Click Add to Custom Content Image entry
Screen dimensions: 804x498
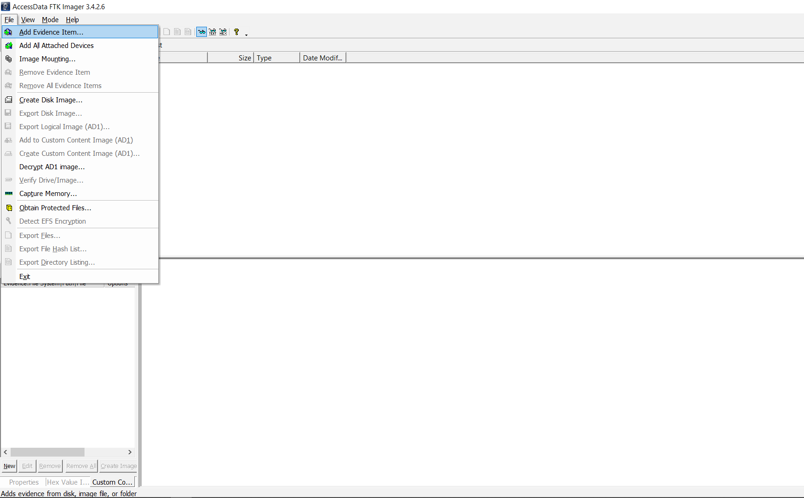coord(80,140)
